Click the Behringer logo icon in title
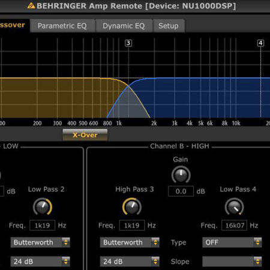 tap(31, 5)
